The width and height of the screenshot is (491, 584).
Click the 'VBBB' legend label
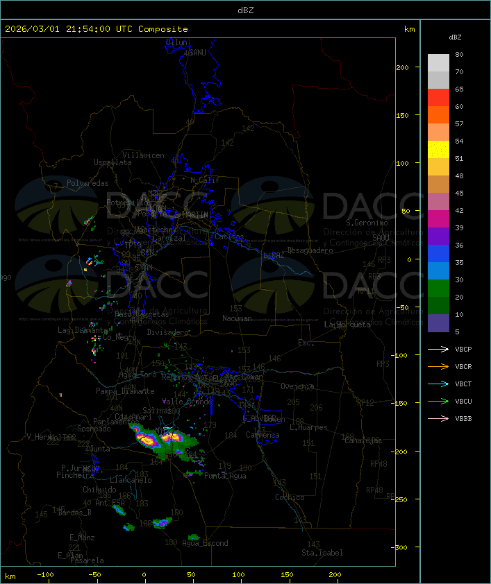(x=463, y=419)
